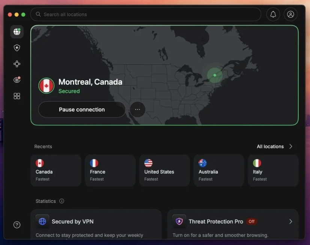Screen dimensions: 310x245
Task: Click the Threat Protection Pro title text
Action: point(216,221)
